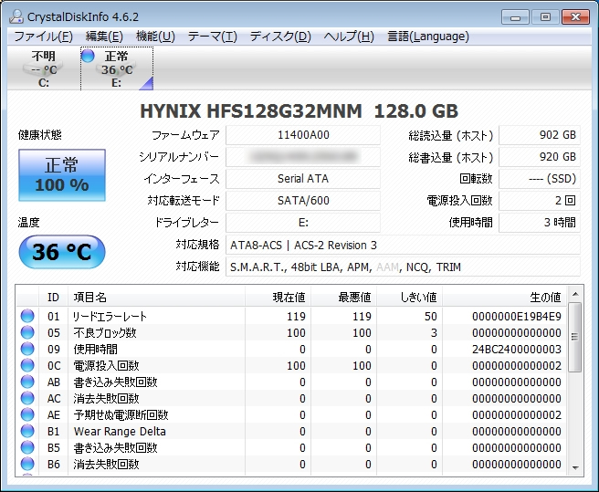
Task: Click the ファームウェア value field 11400A00
Action: click(x=302, y=135)
